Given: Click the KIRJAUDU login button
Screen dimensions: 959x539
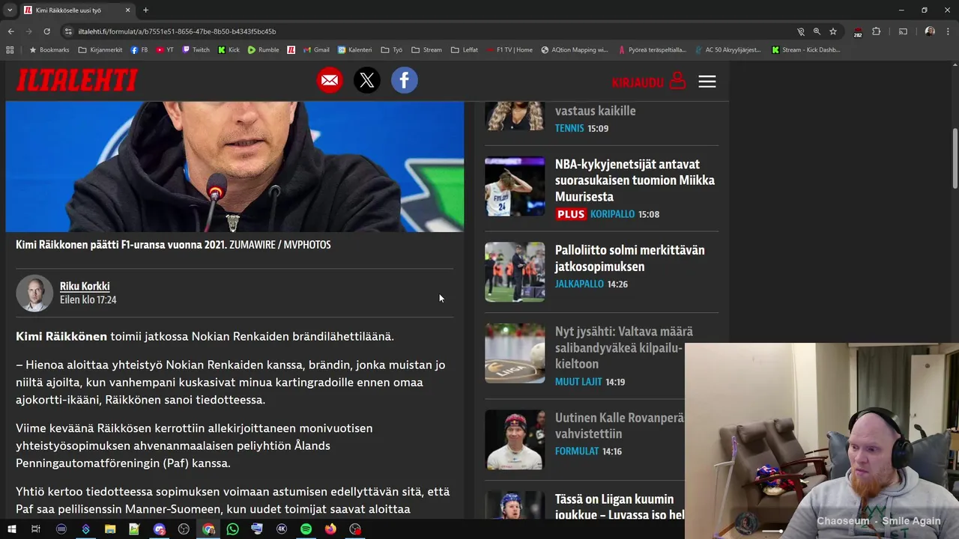Looking at the screenshot, I should (x=648, y=82).
